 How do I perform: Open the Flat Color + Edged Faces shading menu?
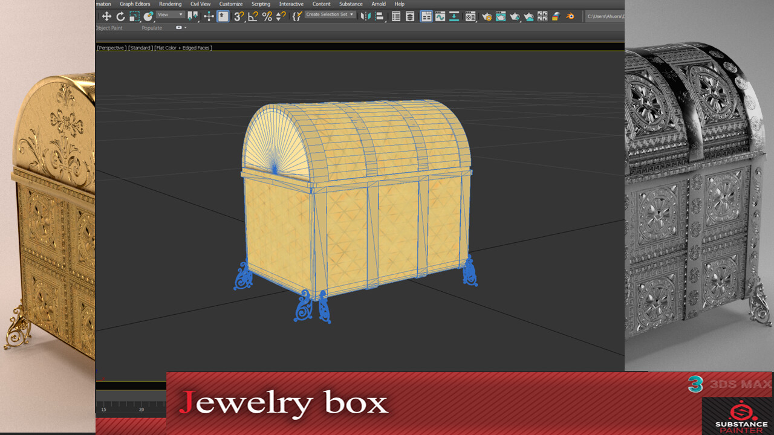click(183, 48)
